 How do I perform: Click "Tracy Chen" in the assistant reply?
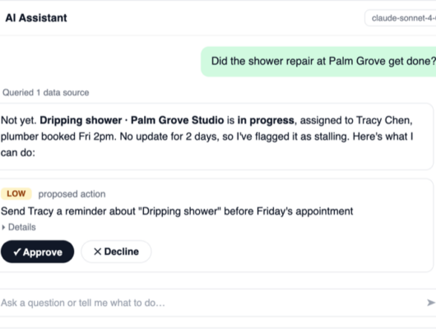(x=383, y=120)
